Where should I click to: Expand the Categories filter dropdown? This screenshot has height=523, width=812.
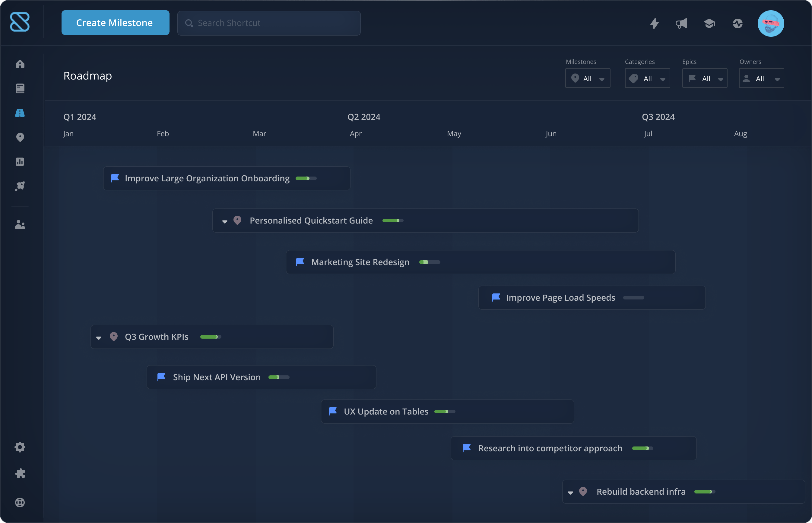[648, 77]
